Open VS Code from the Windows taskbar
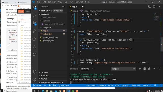This screenshot has height=92, width=163. coord(69,91)
